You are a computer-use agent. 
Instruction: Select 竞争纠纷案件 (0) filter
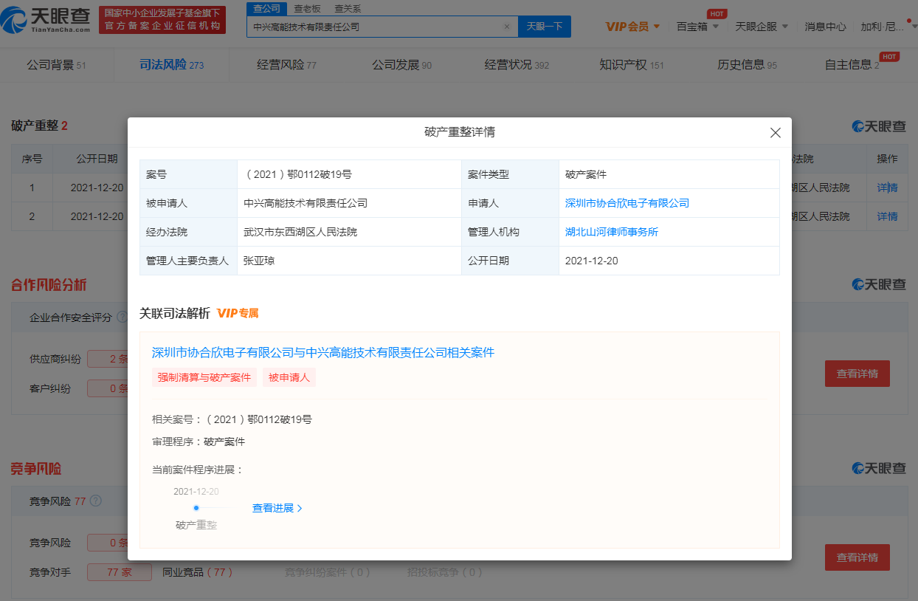click(x=328, y=572)
